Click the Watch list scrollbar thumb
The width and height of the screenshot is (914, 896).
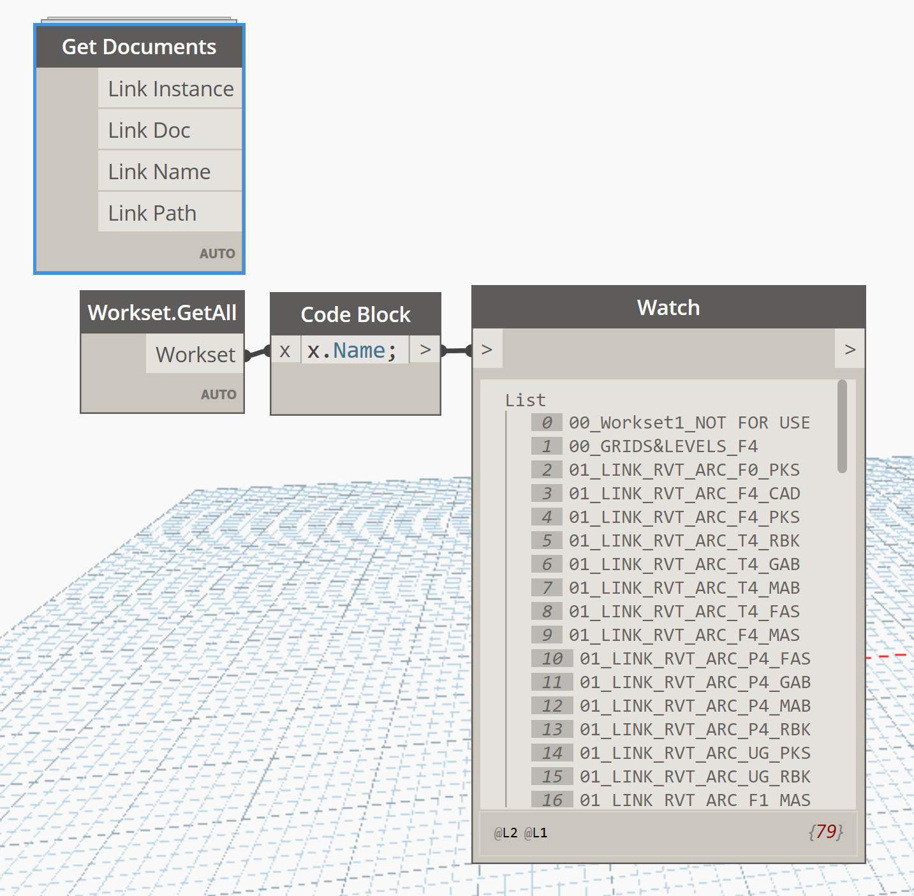tap(842, 427)
